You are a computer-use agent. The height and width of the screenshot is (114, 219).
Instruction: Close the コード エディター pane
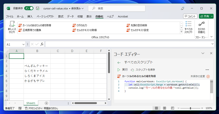[211, 53]
